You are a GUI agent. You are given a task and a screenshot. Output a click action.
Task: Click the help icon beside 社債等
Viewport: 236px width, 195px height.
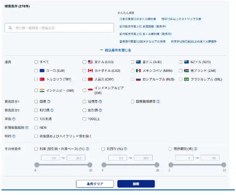tap(100, 101)
